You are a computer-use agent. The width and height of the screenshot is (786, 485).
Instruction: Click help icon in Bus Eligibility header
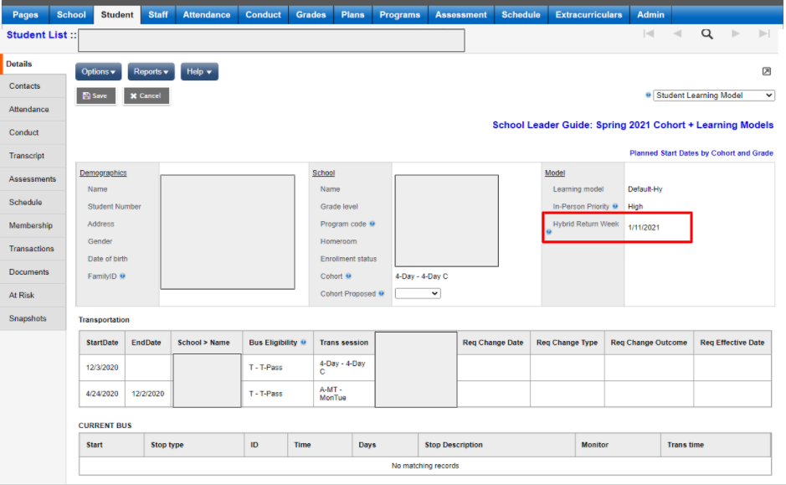[x=303, y=342]
